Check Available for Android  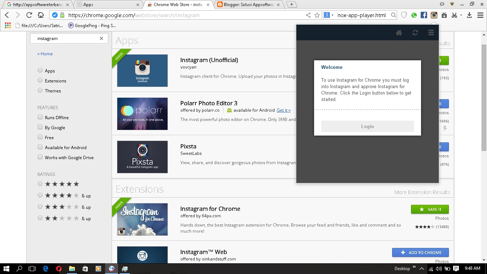(40, 147)
